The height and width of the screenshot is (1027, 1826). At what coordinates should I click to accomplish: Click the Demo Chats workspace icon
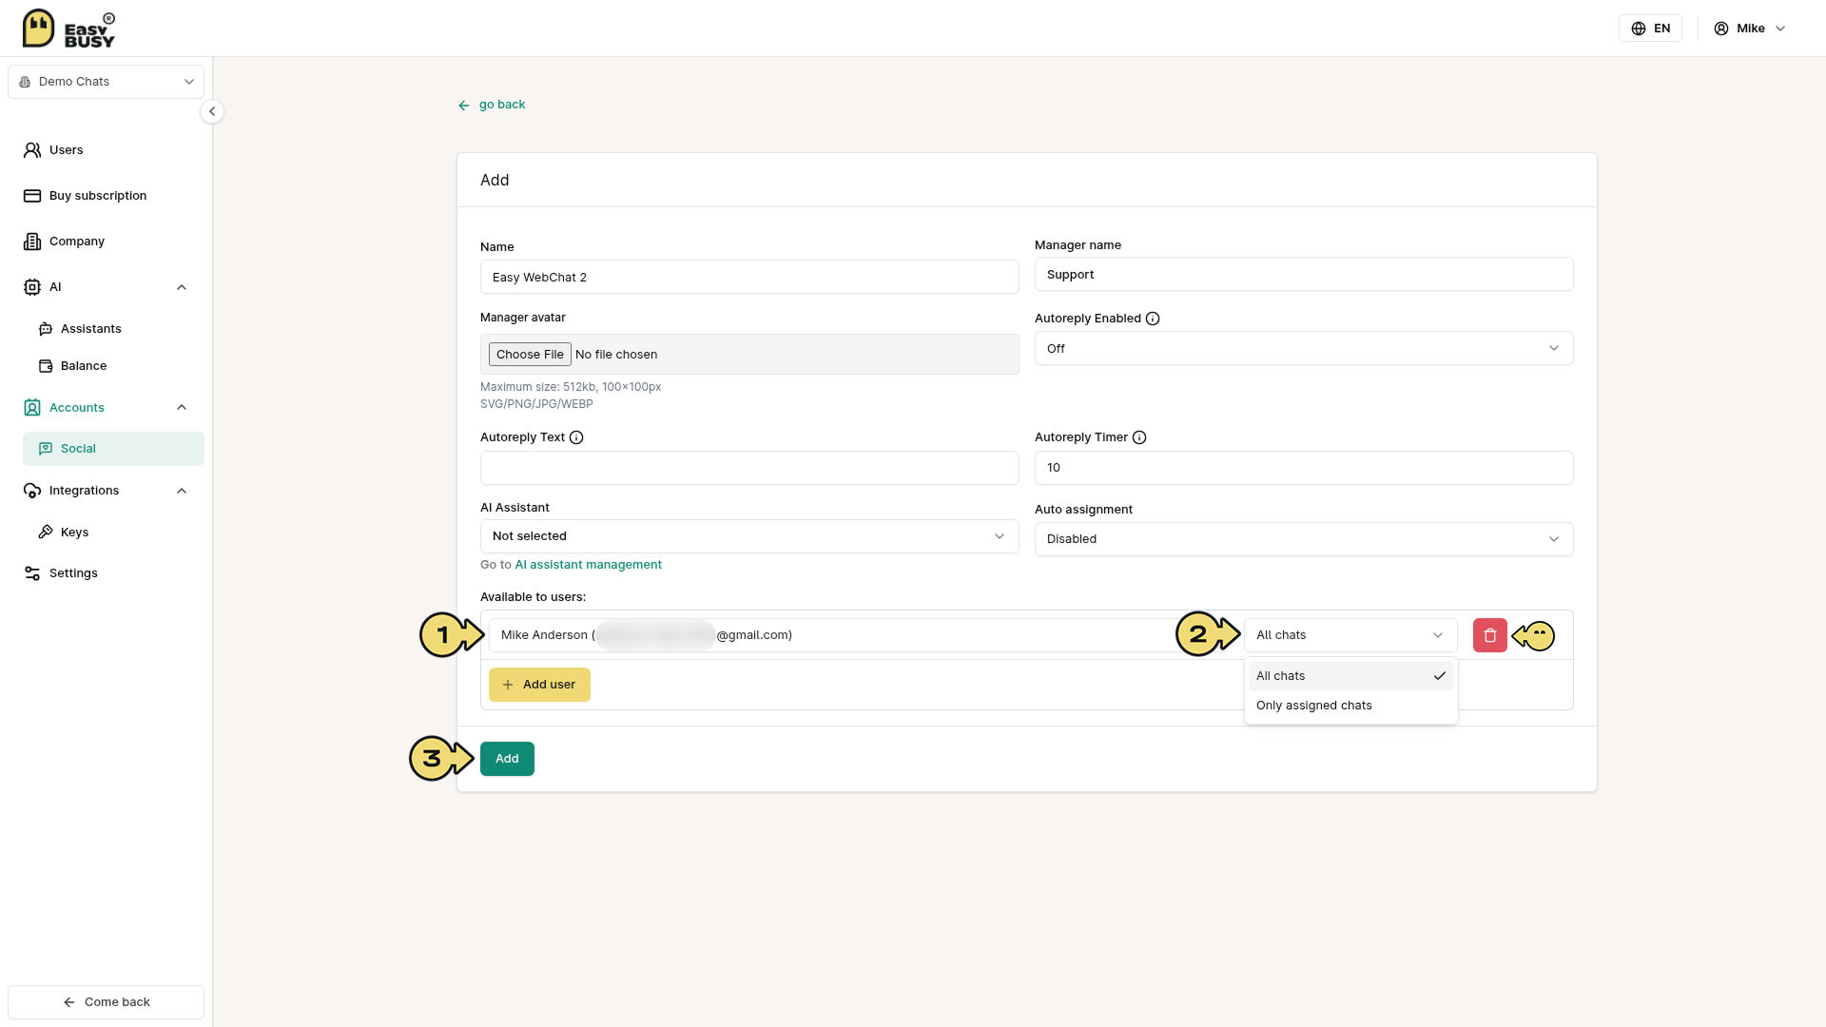(x=25, y=82)
